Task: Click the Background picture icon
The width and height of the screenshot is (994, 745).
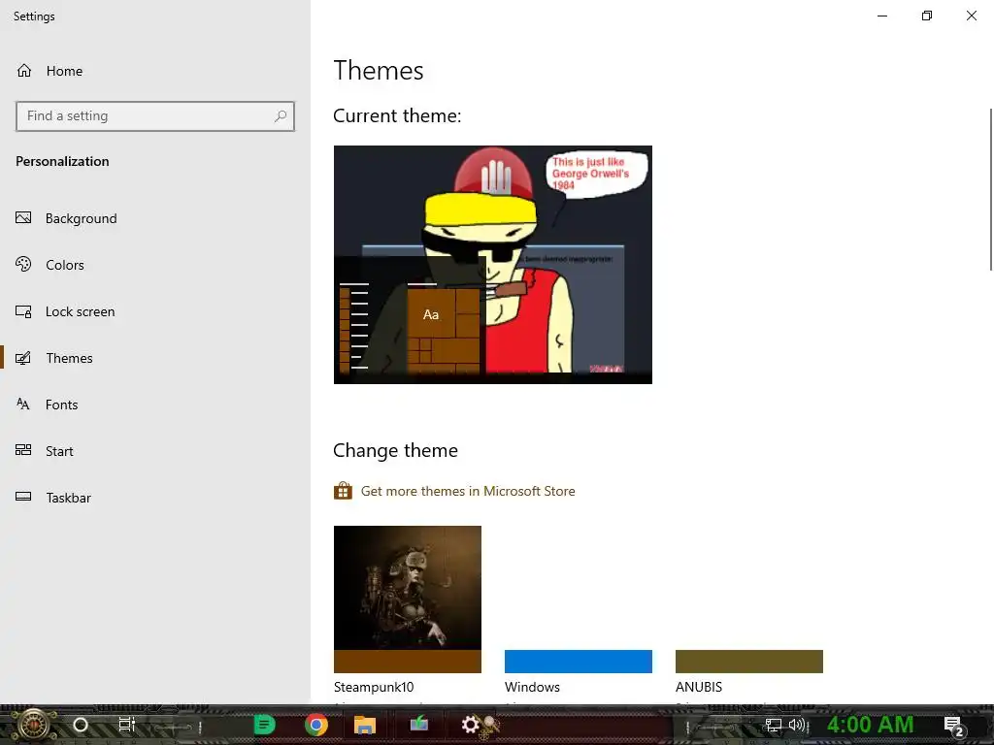Action: click(x=23, y=218)
